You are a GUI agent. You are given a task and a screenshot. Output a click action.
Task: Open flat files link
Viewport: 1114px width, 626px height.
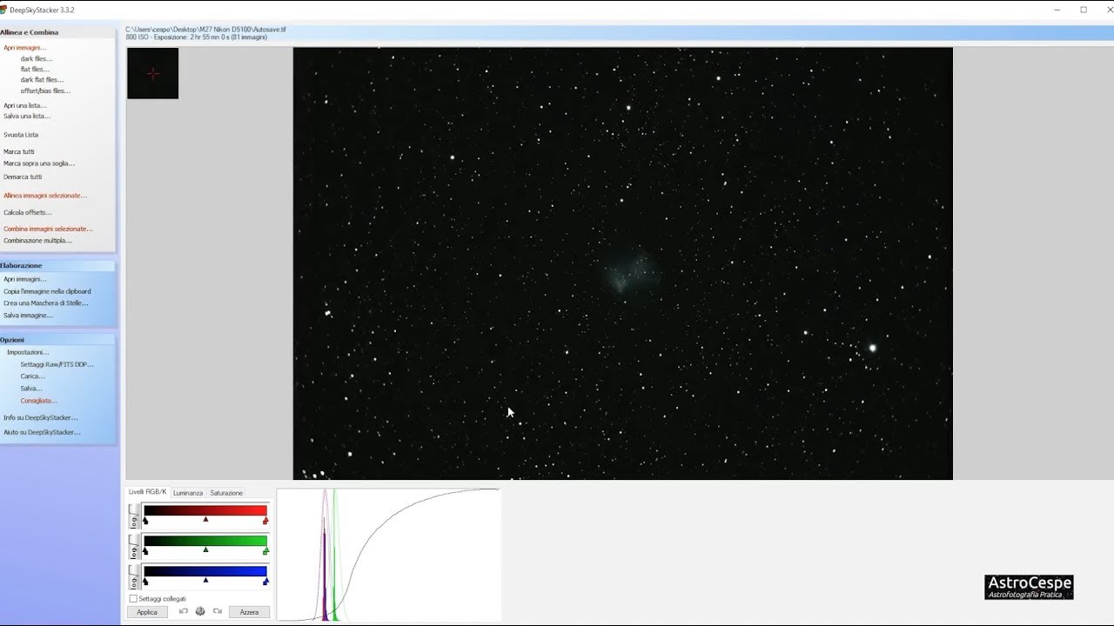(x=35, y=69)
